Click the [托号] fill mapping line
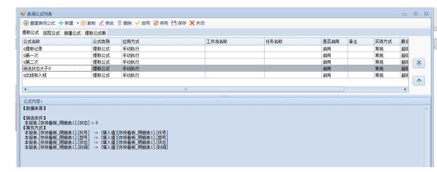Screen dimensions: 437x172 pos(96,132)
